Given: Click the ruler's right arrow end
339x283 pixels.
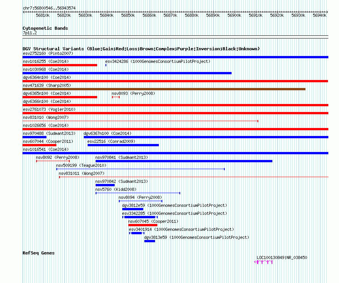Looking at the screenshot, I should (327, 12).
